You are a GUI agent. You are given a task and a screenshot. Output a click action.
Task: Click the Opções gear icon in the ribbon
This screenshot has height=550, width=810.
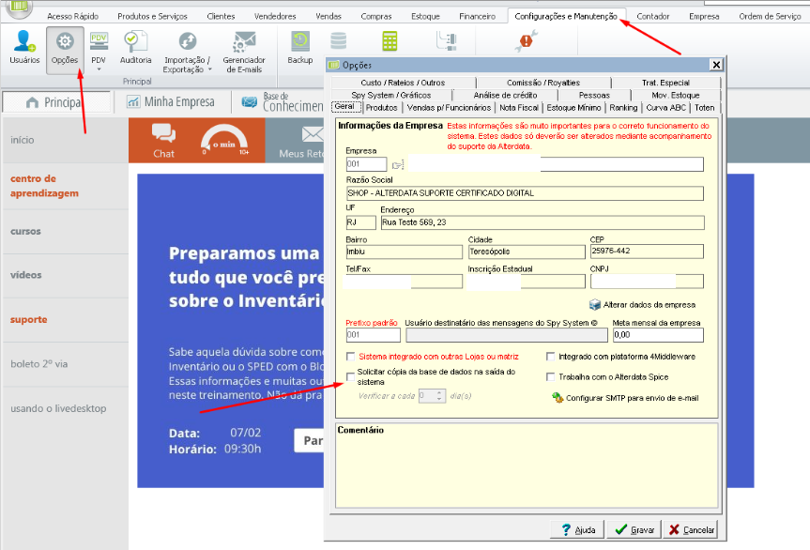click(65, 41)
